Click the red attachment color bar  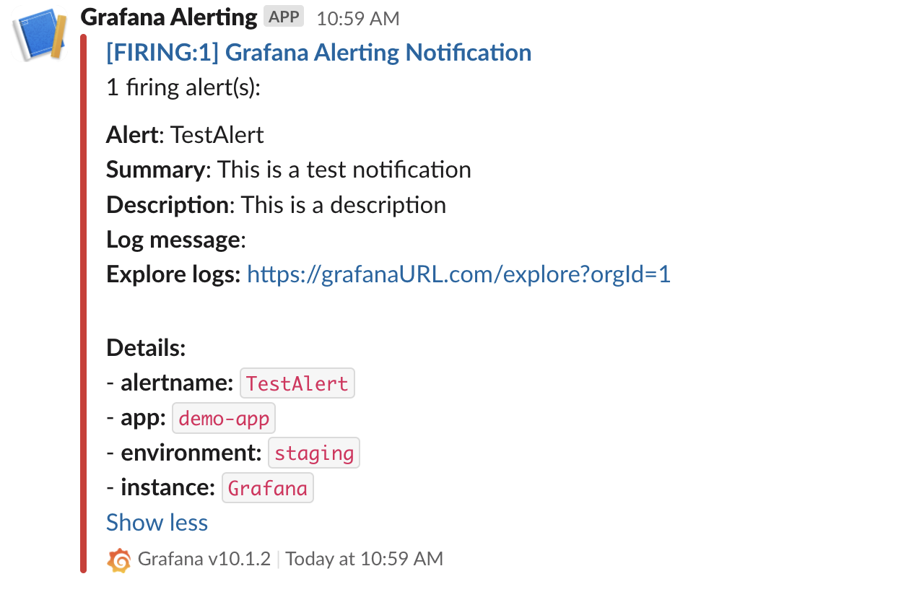84,303
